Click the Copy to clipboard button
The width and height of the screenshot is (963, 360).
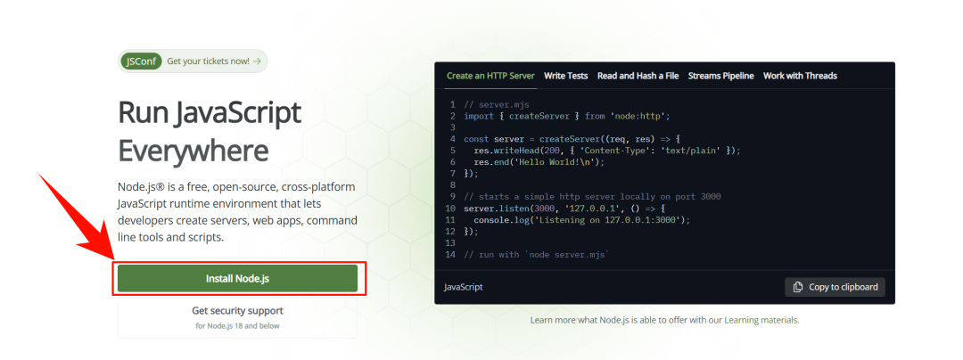click(x=835, y=287)
